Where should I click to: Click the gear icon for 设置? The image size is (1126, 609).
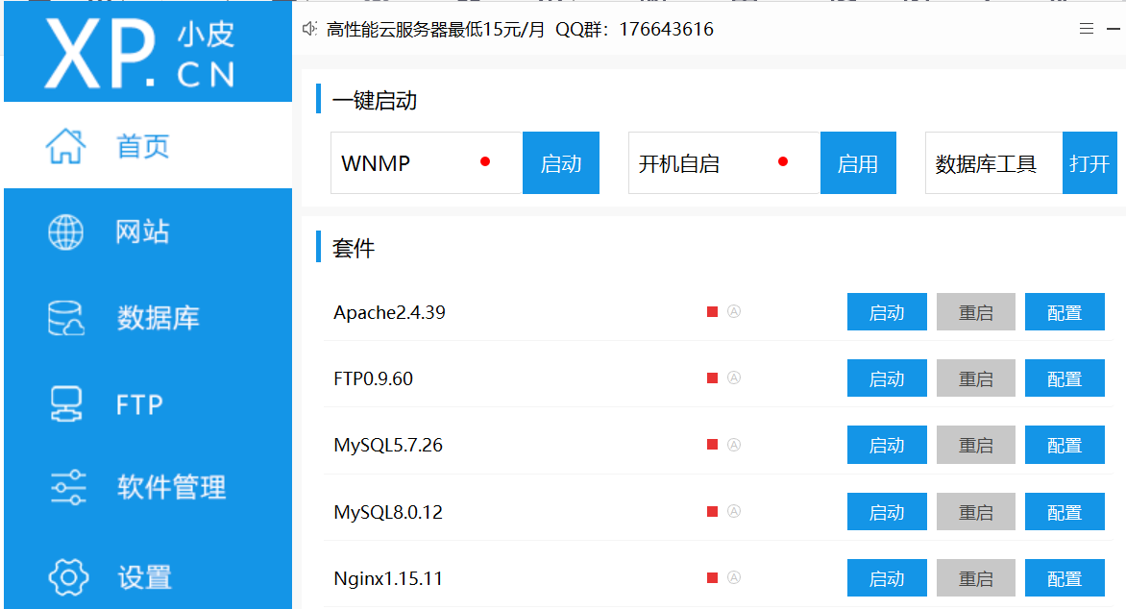(68, 577)
